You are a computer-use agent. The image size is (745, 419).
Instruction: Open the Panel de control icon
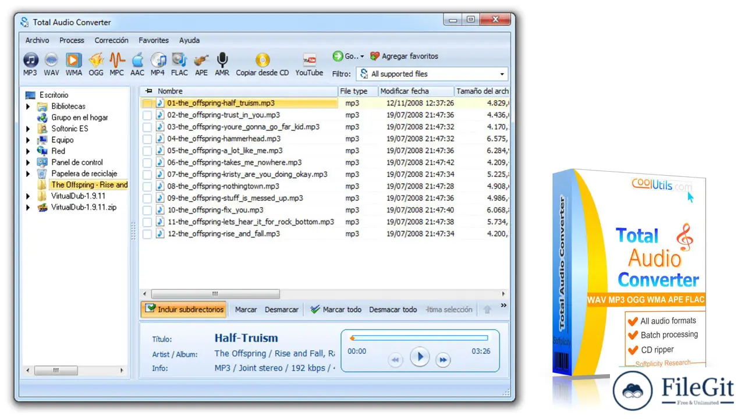[42, 162]
